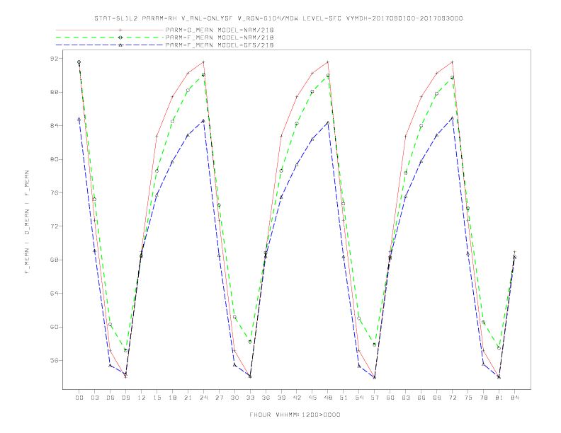Click the 84 tick label on the vertical axis
This screenshot has height=433, width=561.
point(54,126)
